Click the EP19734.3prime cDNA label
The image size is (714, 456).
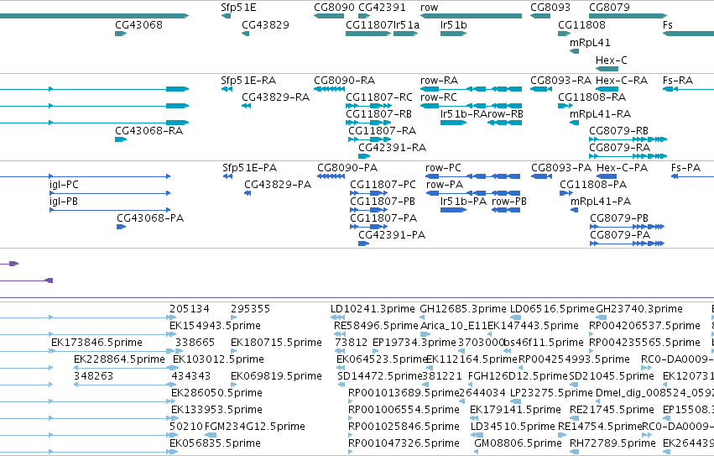[414, 343]
